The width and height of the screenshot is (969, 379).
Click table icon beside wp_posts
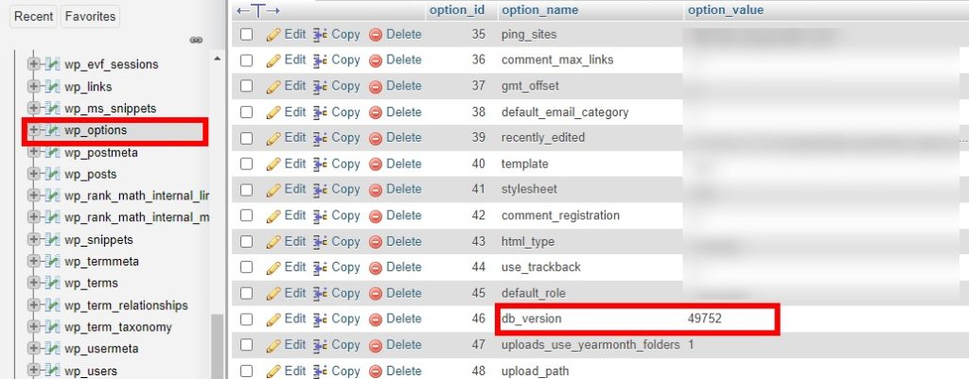[x=53, y=175]
